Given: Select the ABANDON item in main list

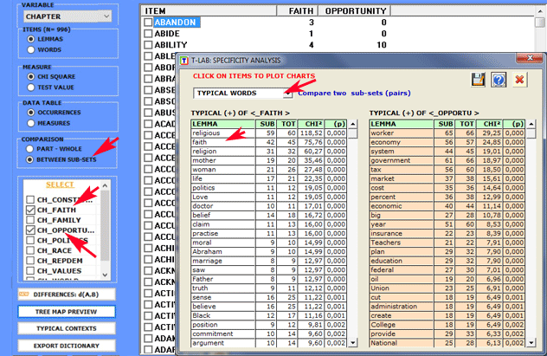Looking at the screenshot, I should [x=176, y=23].
